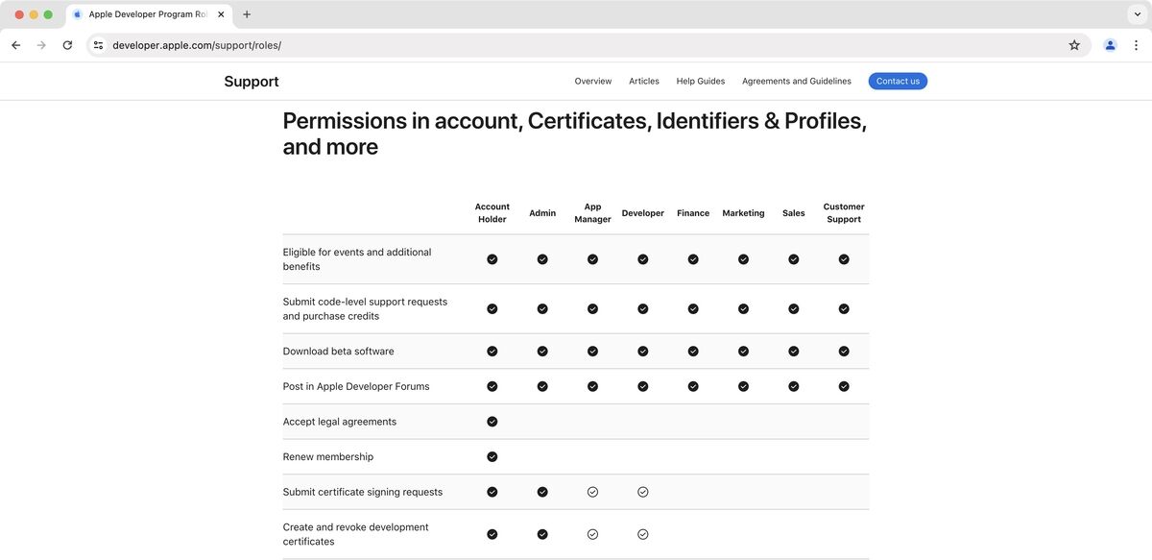Click Customer Support checkmark for Download beta software
This screenshot has height=560, width=1152.
tap(844, 352)
